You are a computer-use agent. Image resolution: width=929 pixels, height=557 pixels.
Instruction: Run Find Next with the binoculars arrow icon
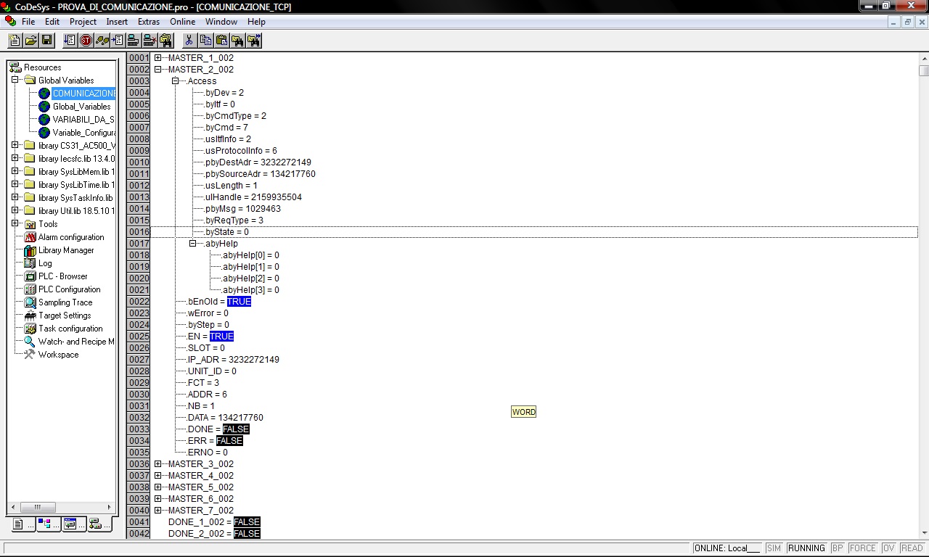255,40
